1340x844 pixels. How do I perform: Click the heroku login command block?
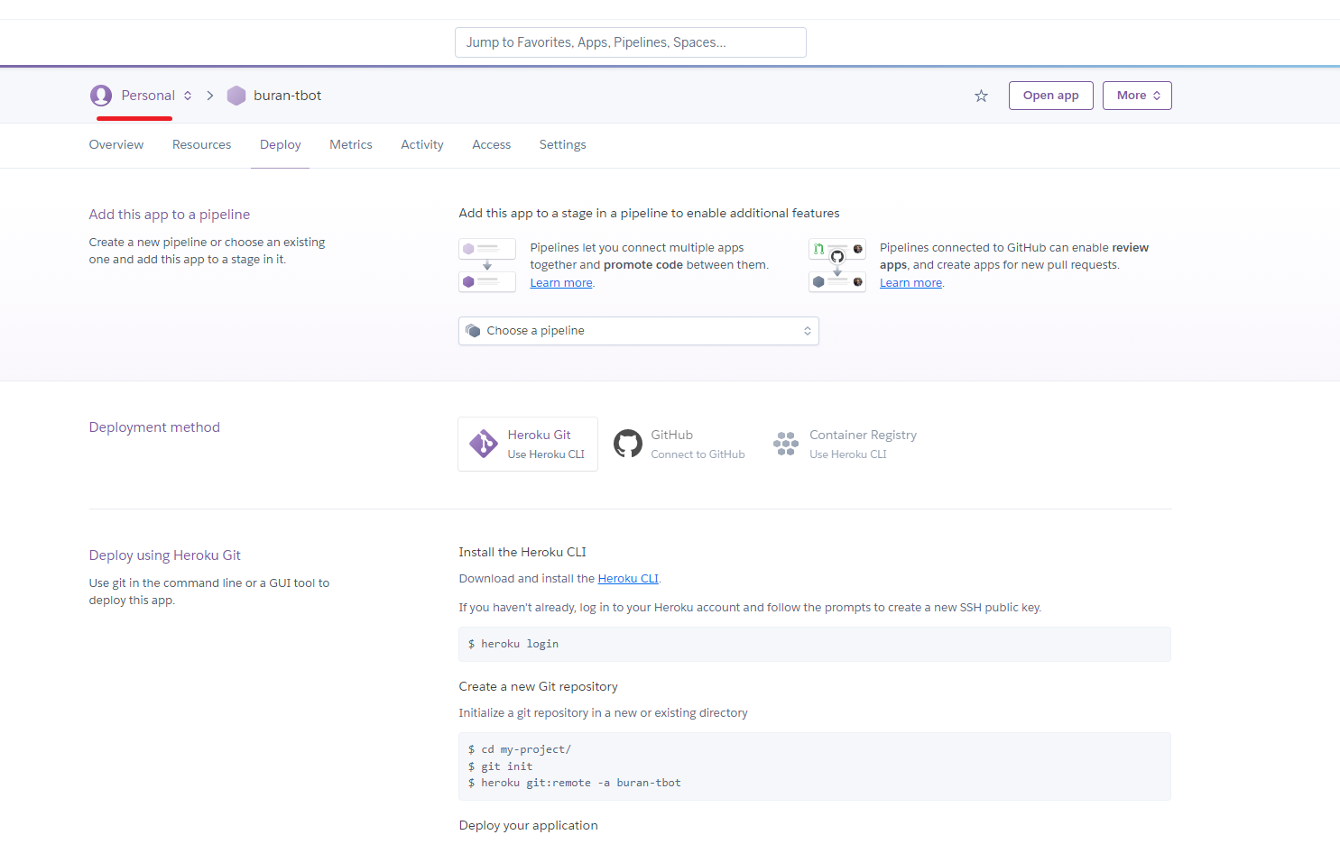coord(815,644)
